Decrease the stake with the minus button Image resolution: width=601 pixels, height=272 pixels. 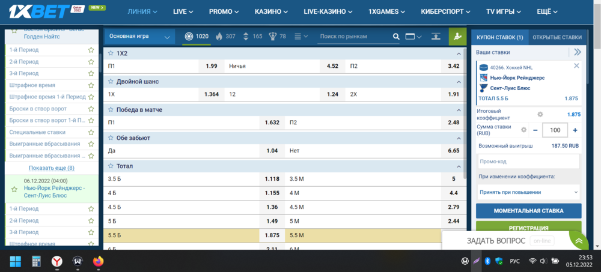click(x=535, y=130)
